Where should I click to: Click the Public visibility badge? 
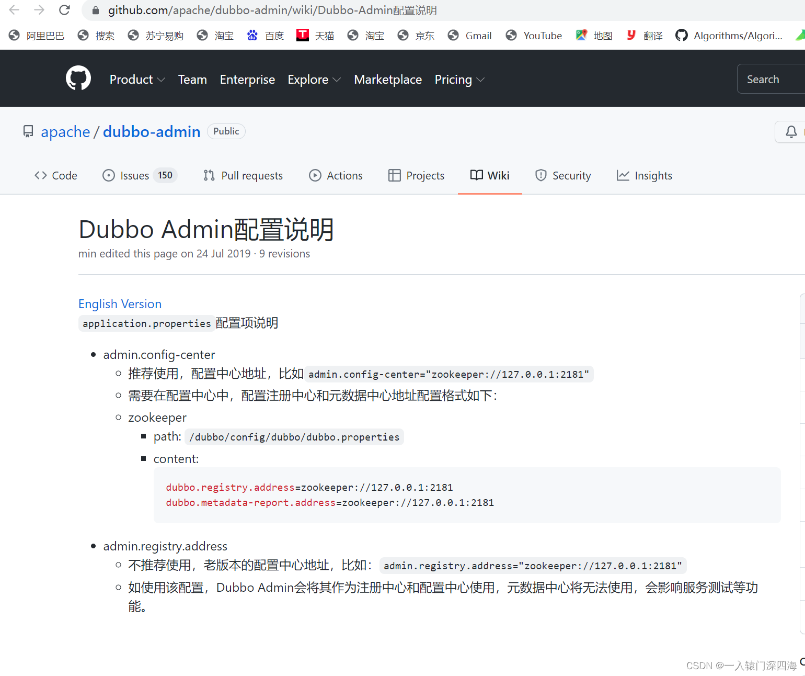pyautogui.click(x=226, y=131)
